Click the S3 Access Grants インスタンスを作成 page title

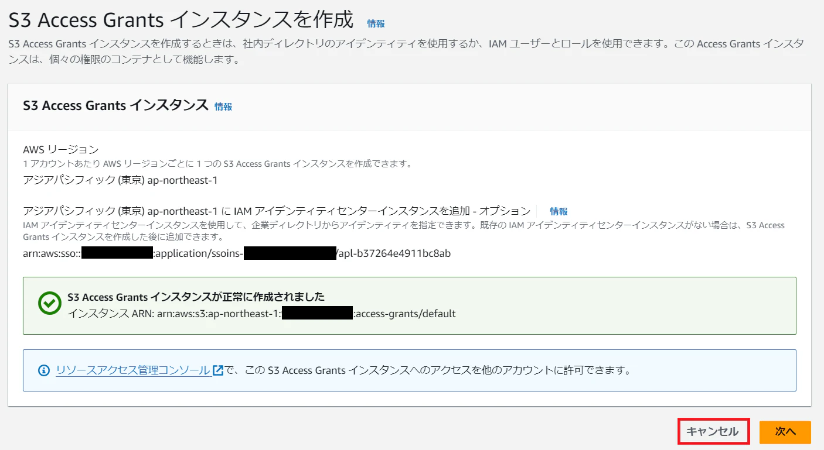click(x=181, y=21)
